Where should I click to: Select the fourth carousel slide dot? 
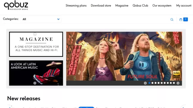(x=159, y=83)
